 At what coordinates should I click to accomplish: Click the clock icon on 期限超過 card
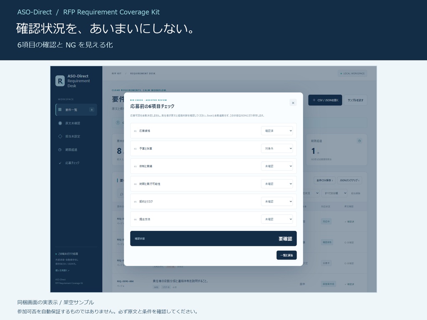[359, 141]
